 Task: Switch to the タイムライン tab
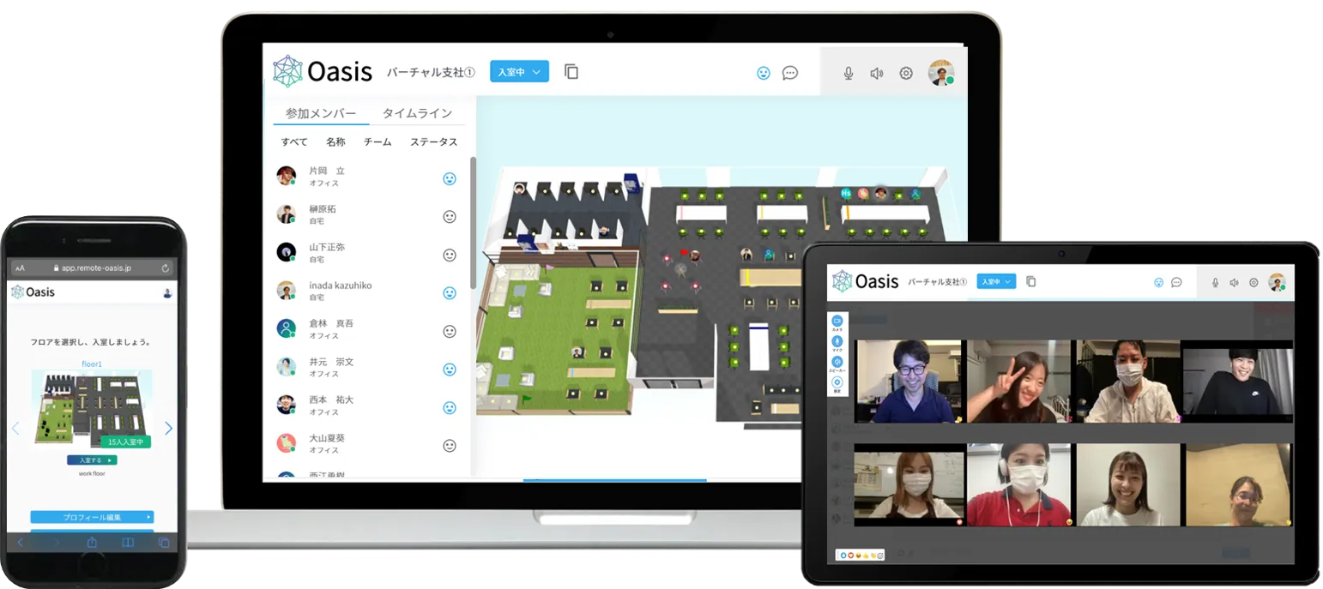coord(416,113)
